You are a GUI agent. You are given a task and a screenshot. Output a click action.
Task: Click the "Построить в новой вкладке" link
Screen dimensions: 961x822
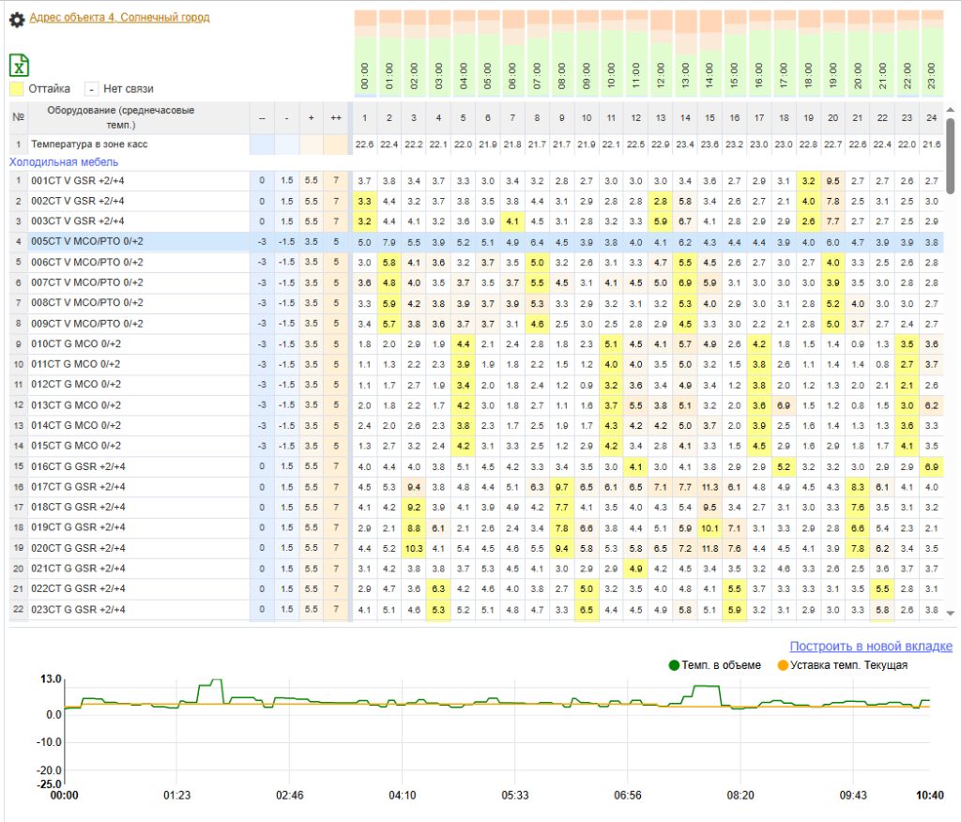tap(870, 646)
